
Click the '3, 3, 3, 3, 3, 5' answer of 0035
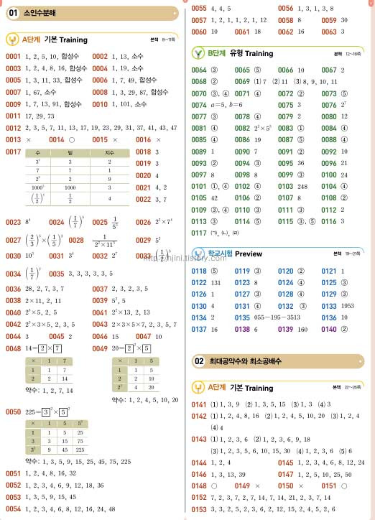pos(91,274)
